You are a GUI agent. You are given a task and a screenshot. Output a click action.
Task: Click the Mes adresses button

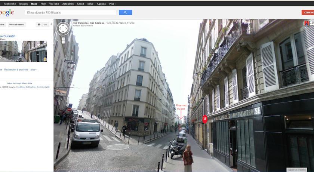(x=16, y=24)
